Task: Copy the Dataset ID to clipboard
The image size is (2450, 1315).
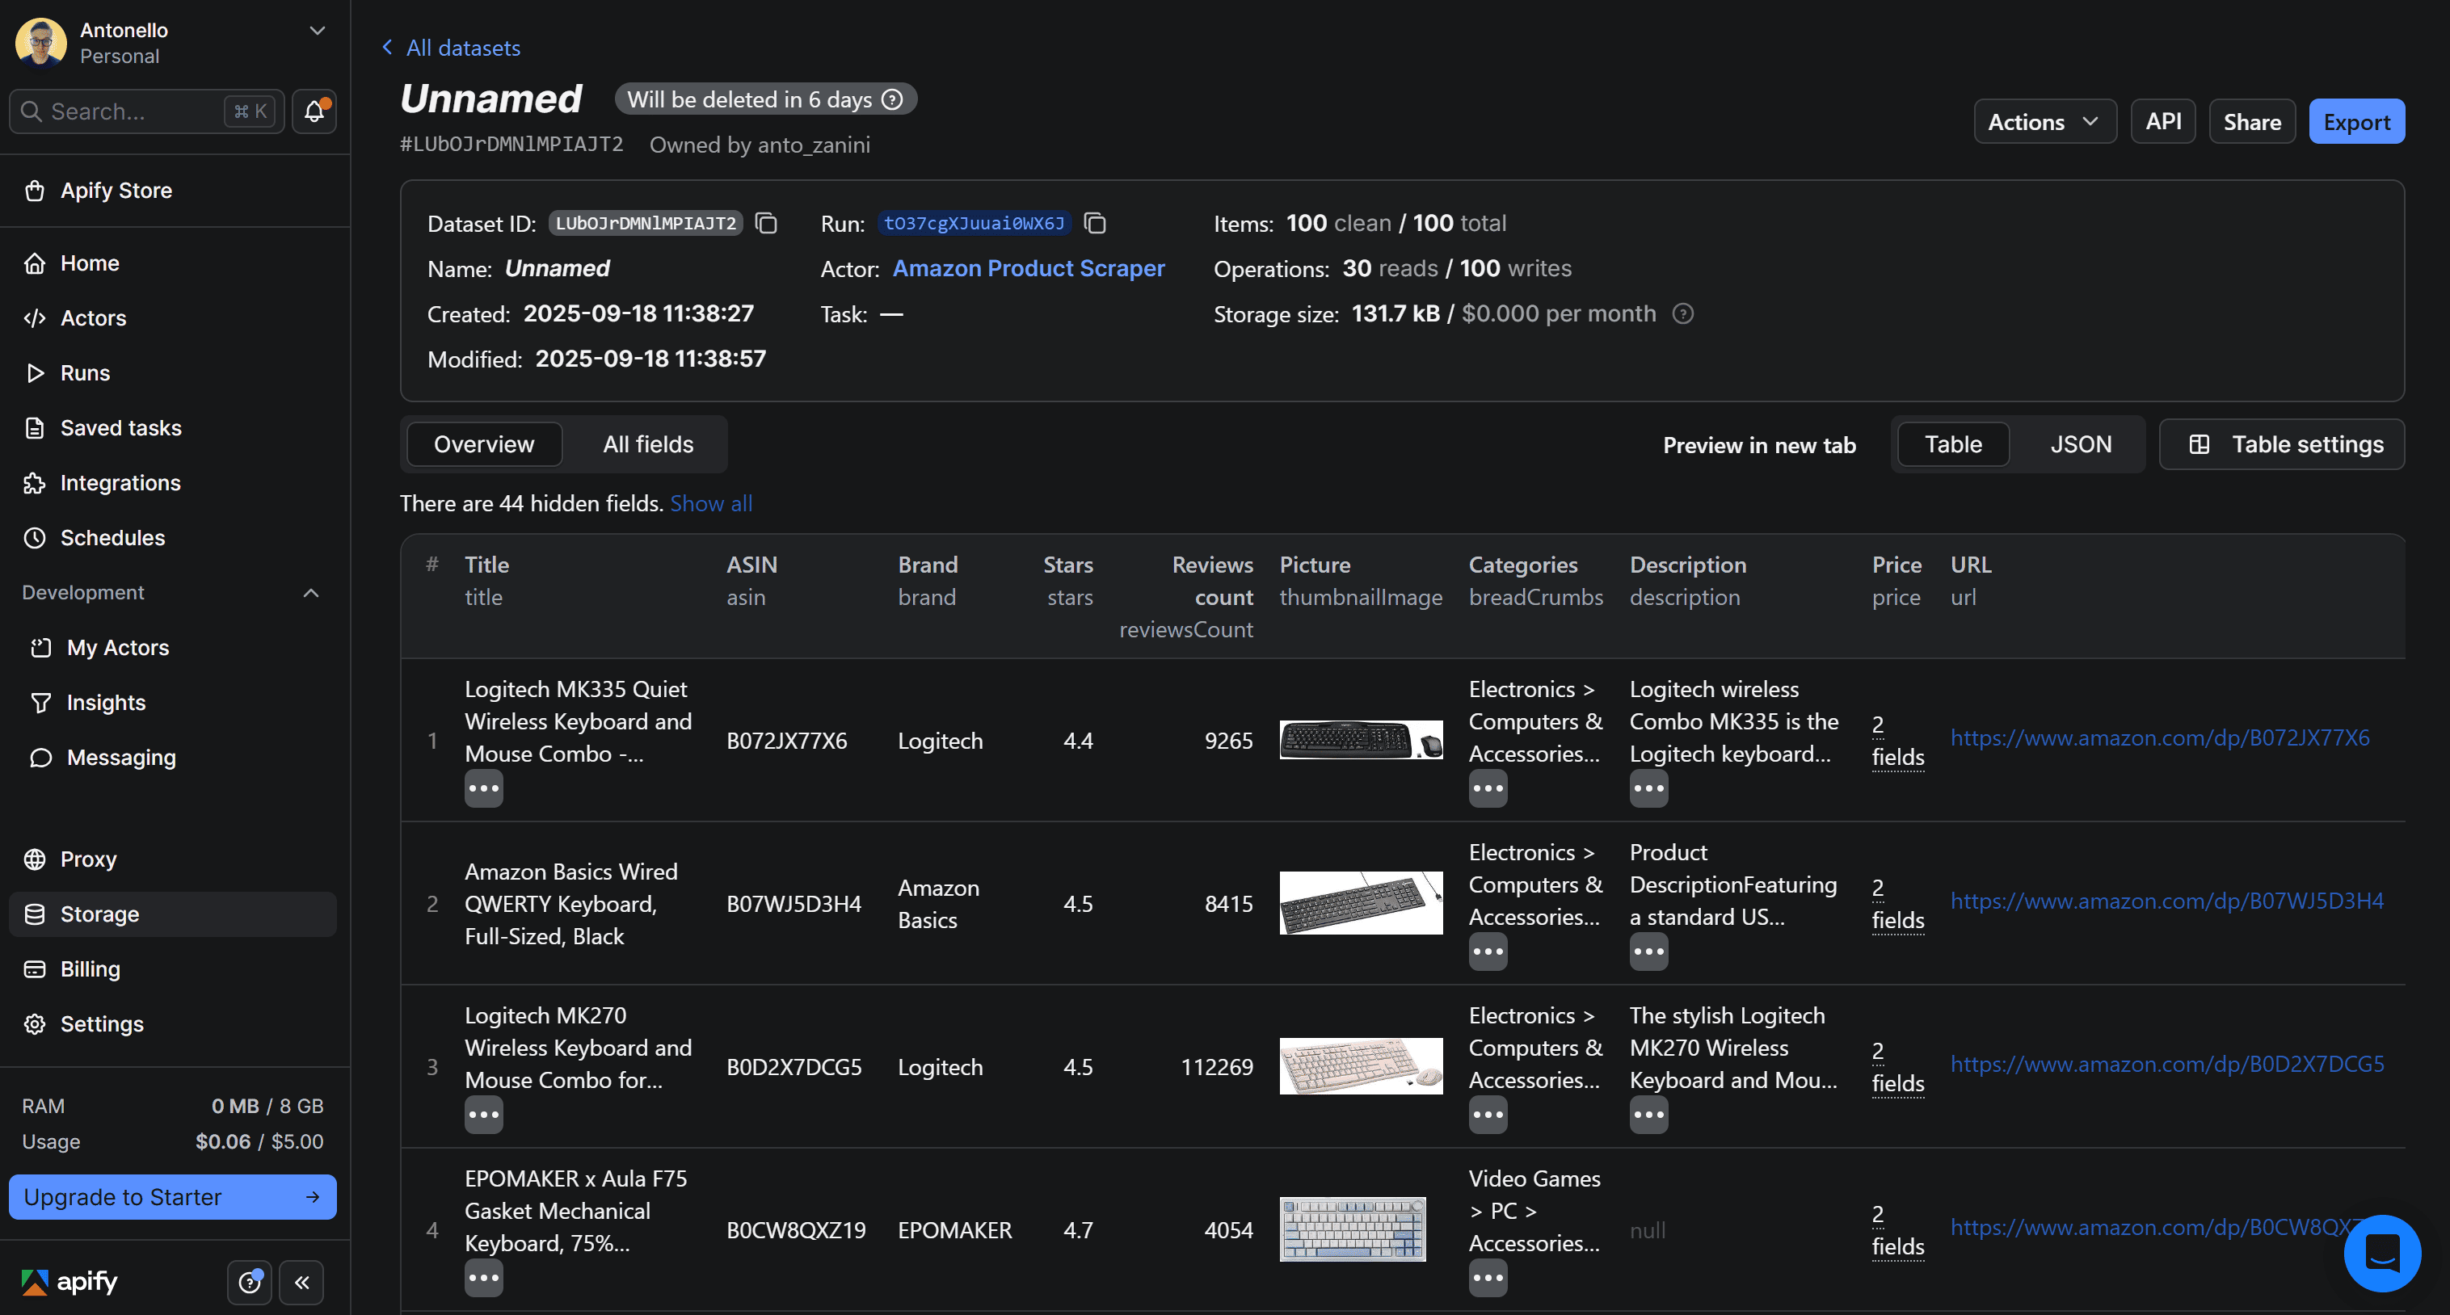Action: pyautogui.click(x=766, y=224)
